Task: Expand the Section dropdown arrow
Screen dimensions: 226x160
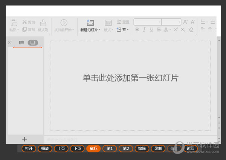Action: point(128,30)
